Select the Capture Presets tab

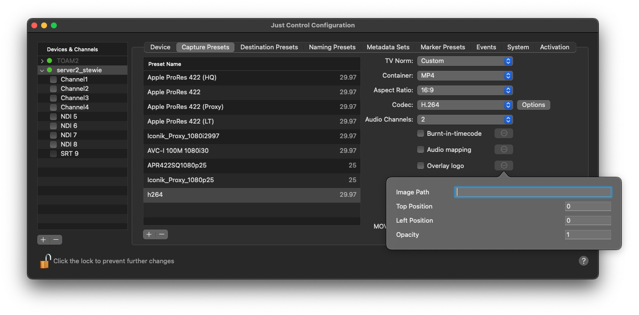[205, 47]
